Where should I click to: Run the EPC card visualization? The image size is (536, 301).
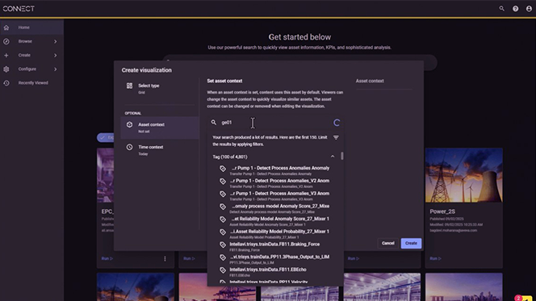[x=107, y=259]
